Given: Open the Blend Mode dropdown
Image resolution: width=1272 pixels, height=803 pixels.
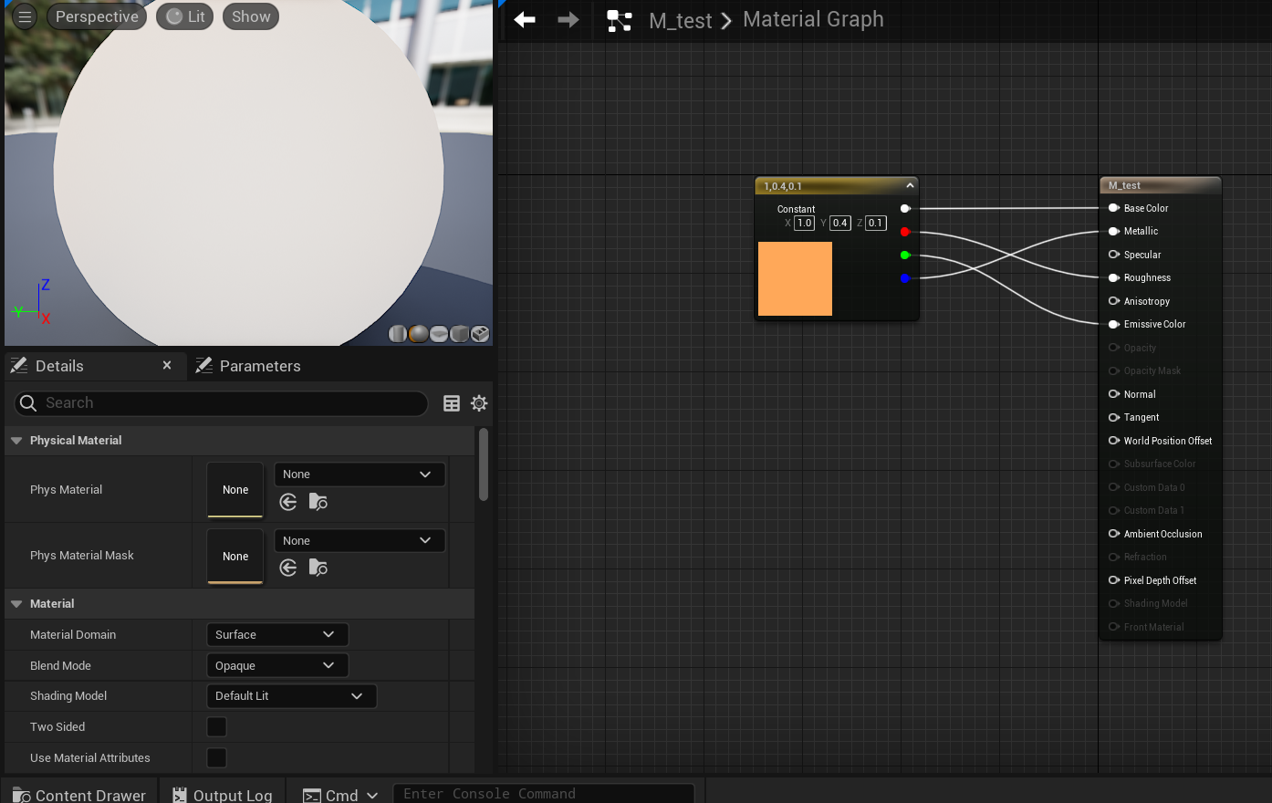Looking at the screenshot, I should pos(276,665).
